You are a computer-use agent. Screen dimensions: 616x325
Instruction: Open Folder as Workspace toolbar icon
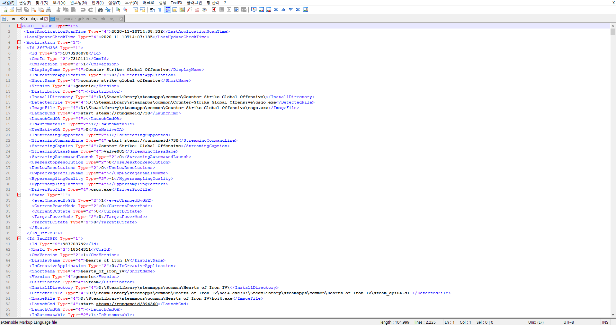197,10
